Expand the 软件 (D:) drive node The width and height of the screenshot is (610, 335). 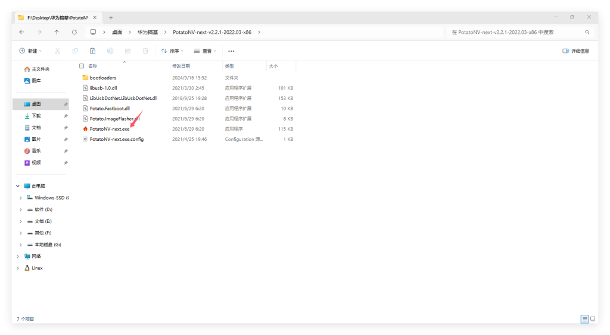tap(21, 209)
